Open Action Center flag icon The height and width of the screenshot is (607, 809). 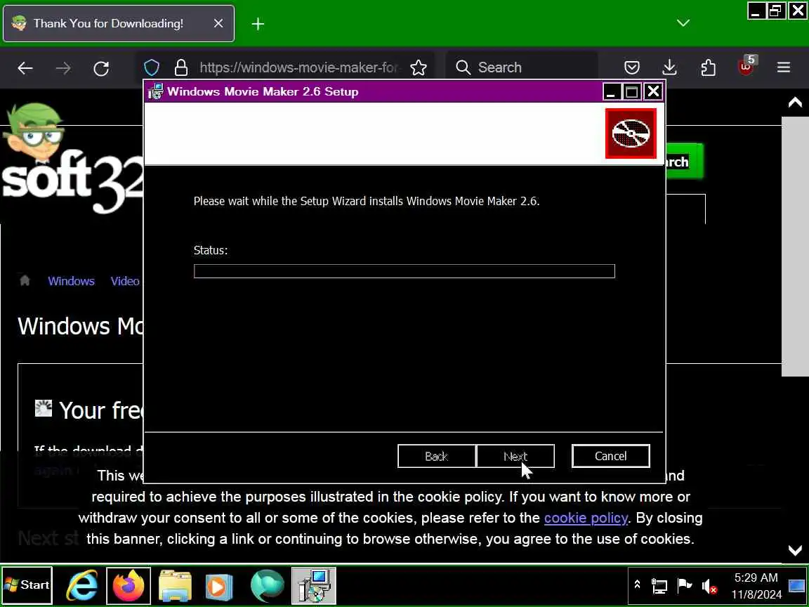click(684, 585)
